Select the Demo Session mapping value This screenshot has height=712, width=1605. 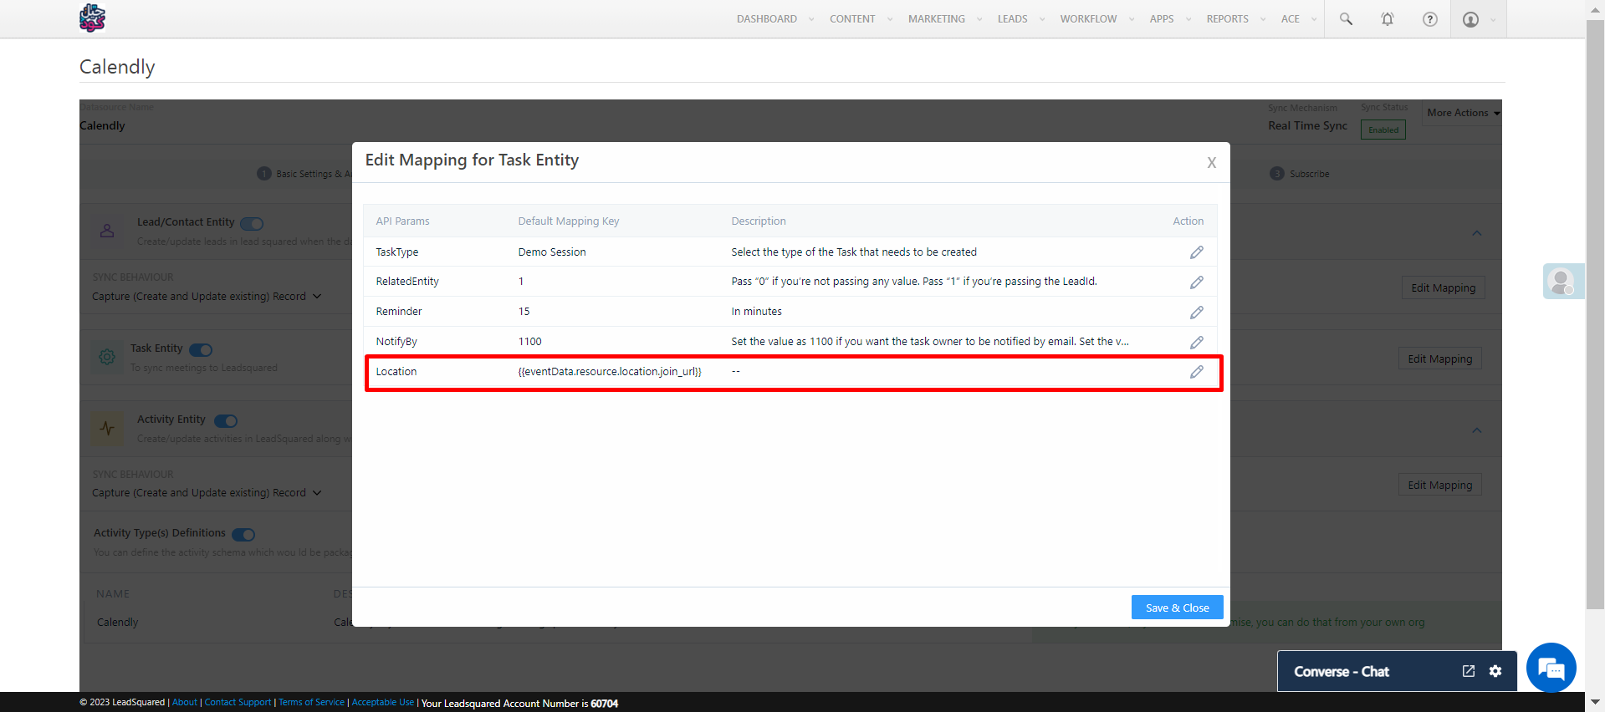552,252
